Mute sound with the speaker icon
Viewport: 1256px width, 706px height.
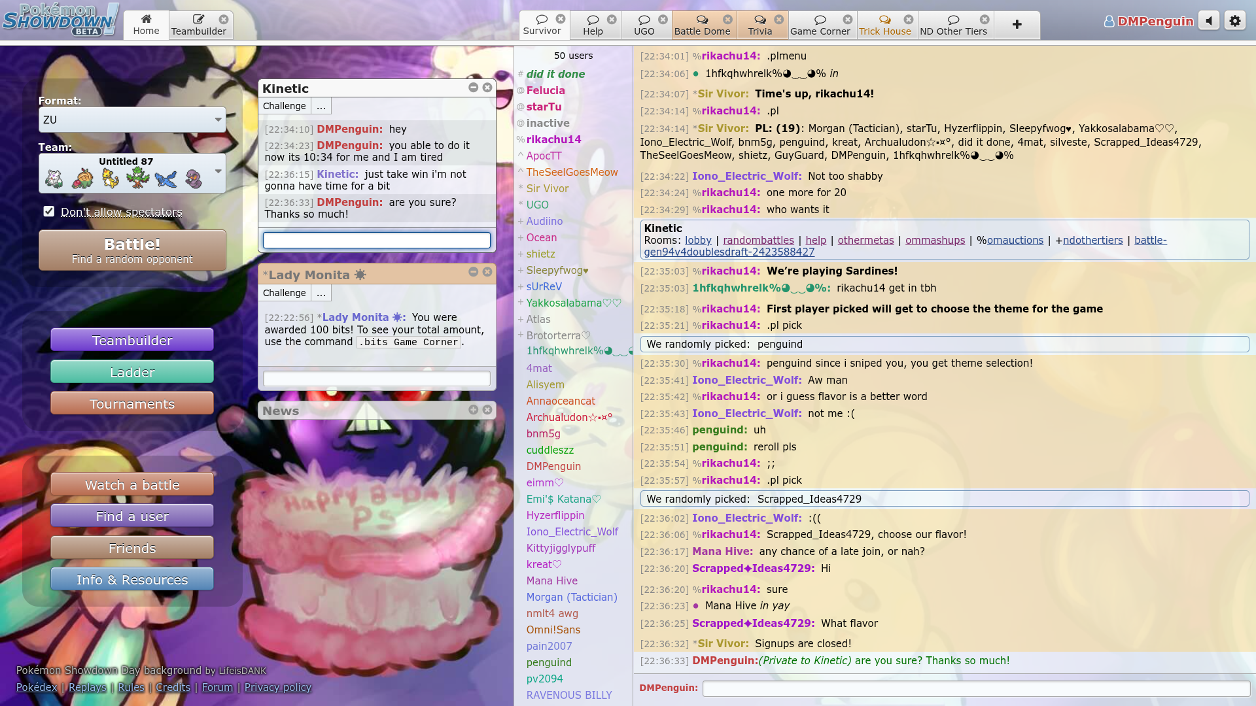pos(1209,21)
